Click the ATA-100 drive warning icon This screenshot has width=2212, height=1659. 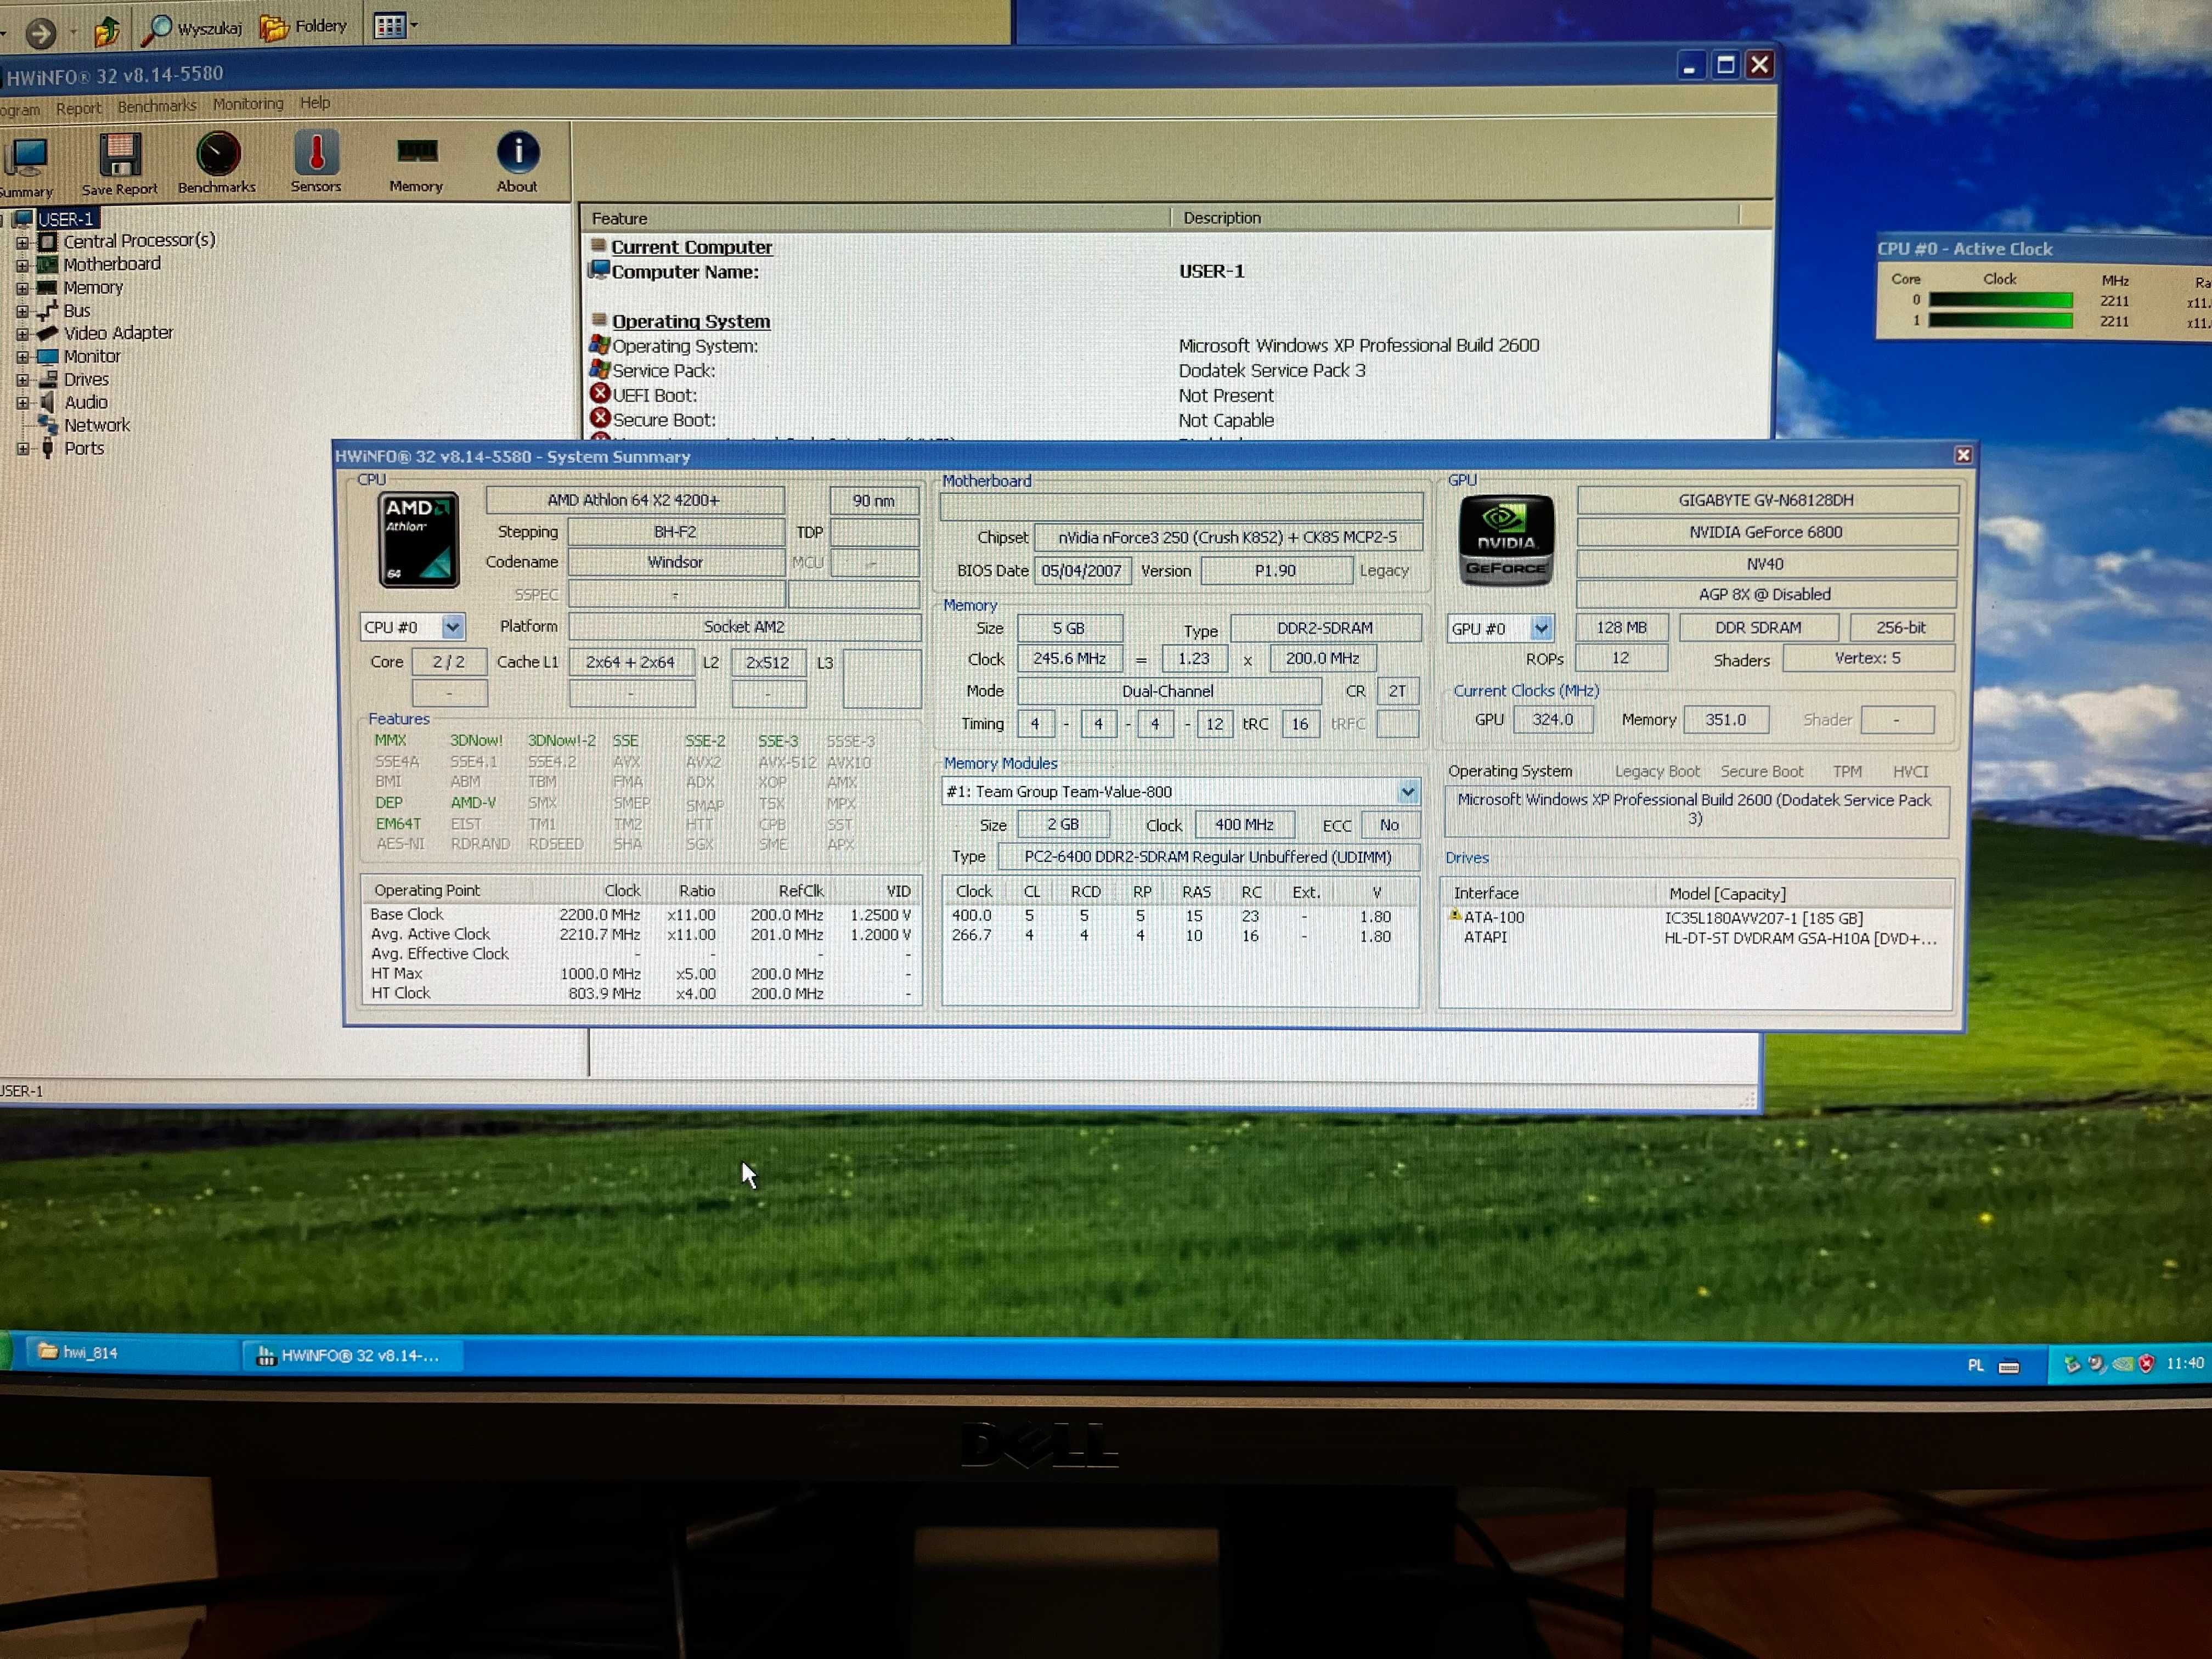click(1455, 915)
